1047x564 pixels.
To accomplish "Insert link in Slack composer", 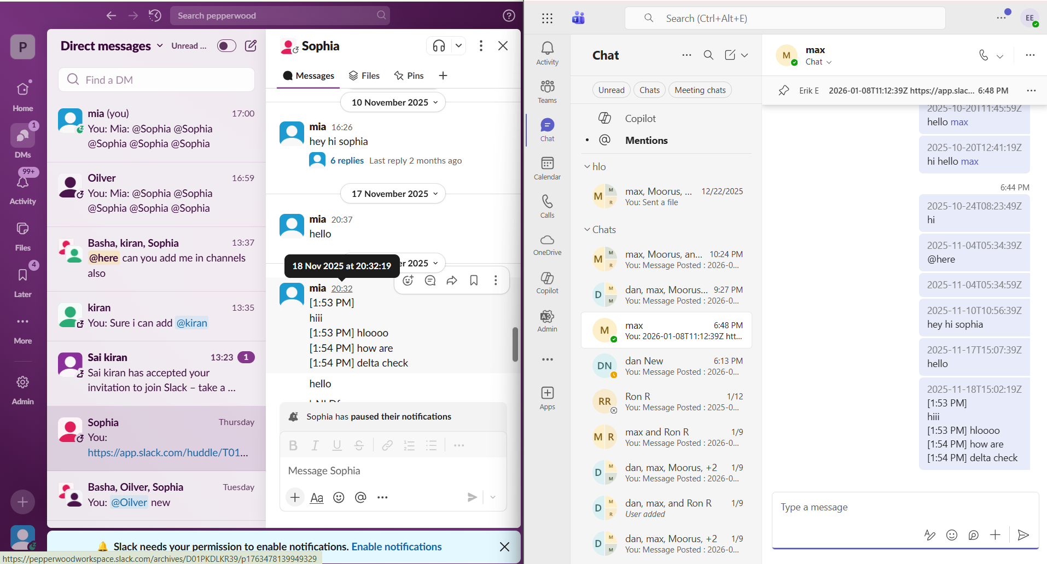I will click(387, 446).
